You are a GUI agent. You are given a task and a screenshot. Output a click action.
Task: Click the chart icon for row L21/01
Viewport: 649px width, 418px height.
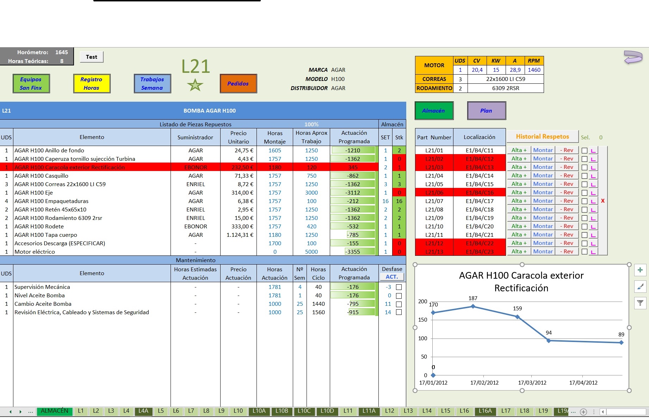click(593, 151)
